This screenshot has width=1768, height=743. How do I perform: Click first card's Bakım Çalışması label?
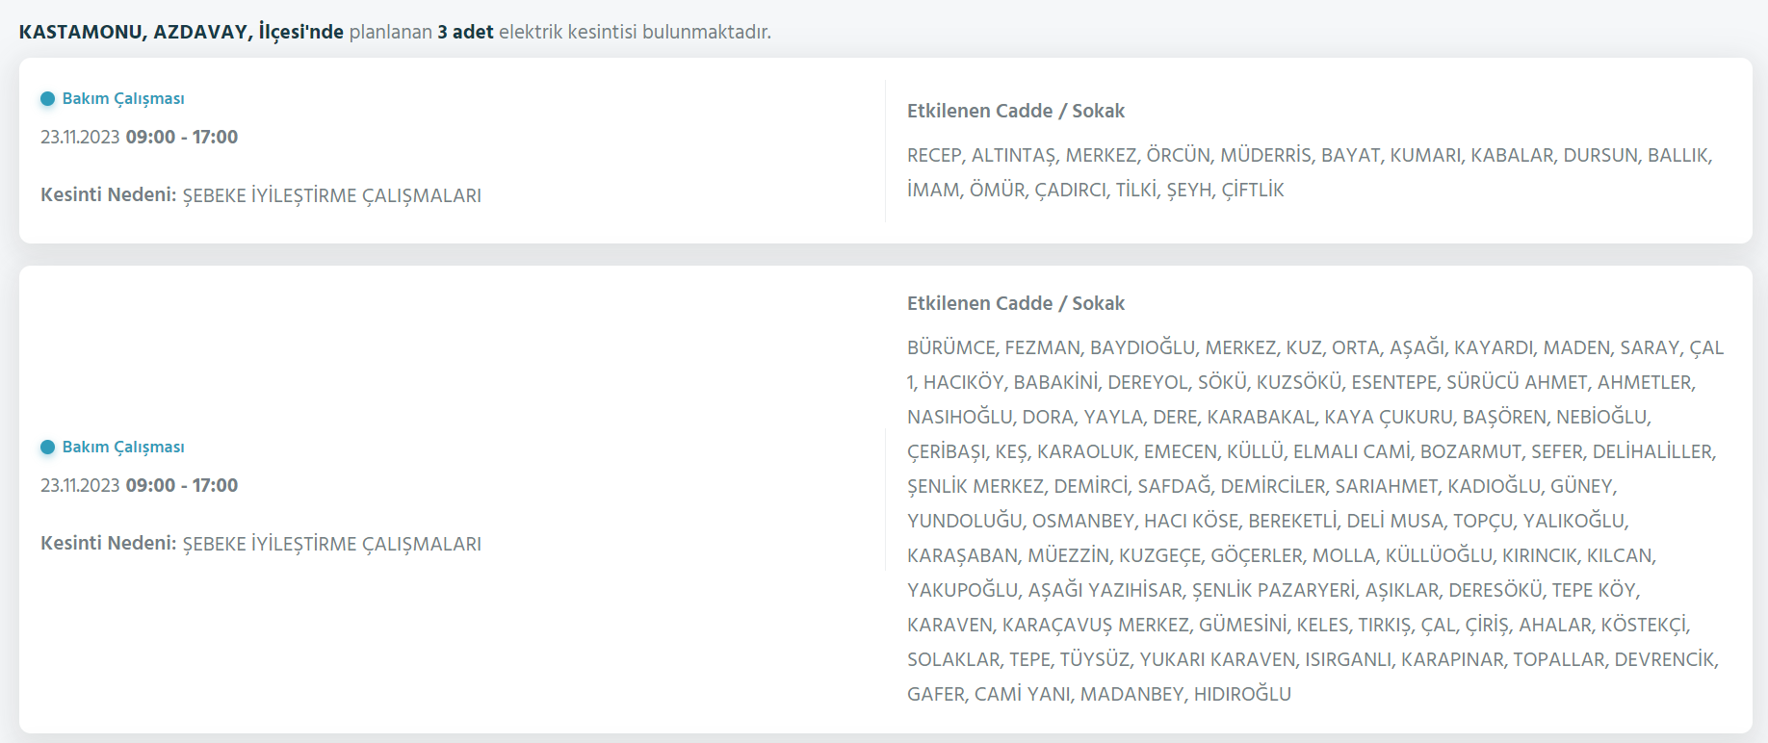(123, 99)
